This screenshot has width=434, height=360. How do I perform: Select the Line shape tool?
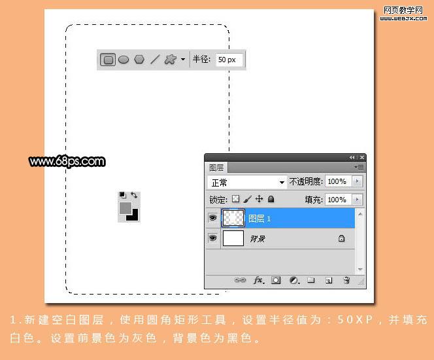point(155,60)
